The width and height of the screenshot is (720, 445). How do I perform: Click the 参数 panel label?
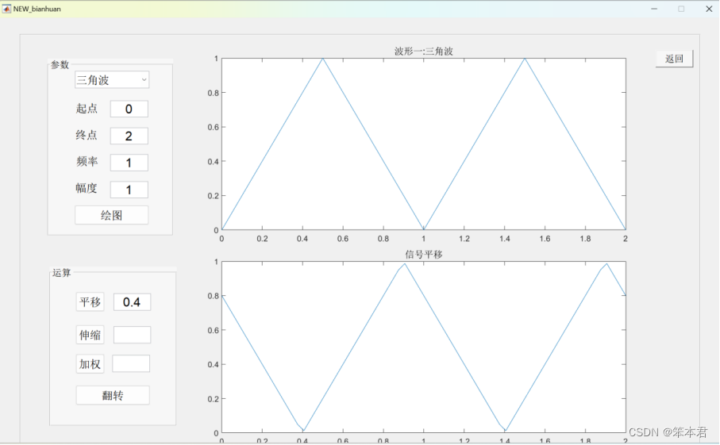(x=60, y=65)
